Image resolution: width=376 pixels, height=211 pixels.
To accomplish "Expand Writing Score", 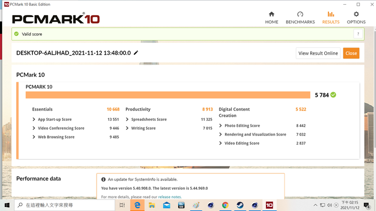I will coord(127,128).
